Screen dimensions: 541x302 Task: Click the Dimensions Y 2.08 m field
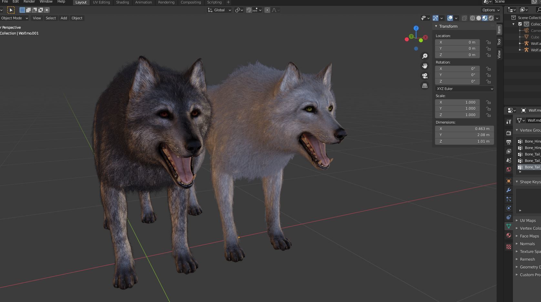pyautogui.click(x=464, y=135)
